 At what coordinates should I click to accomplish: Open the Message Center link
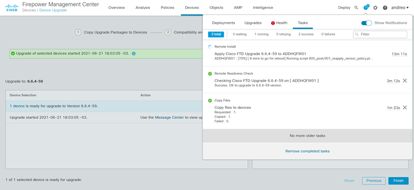tap(169, 118)
